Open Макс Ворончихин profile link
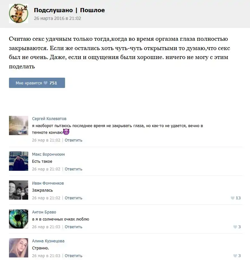 [48, 154]
